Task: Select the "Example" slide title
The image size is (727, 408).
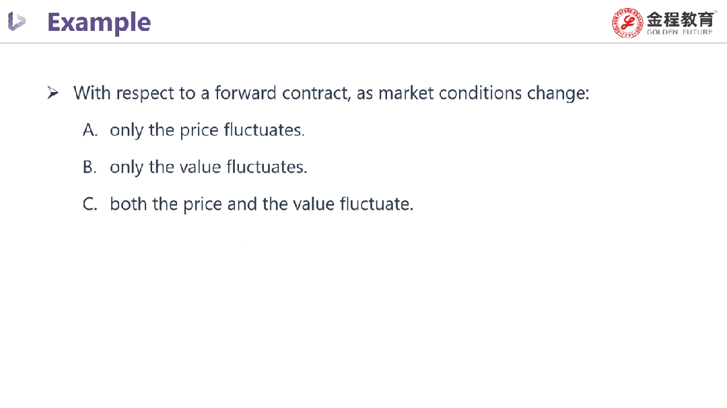Action: coord(99,22)
